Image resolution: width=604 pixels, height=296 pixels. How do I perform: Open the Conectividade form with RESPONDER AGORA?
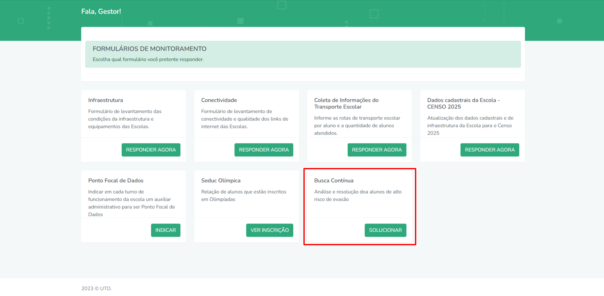[264, 150]
